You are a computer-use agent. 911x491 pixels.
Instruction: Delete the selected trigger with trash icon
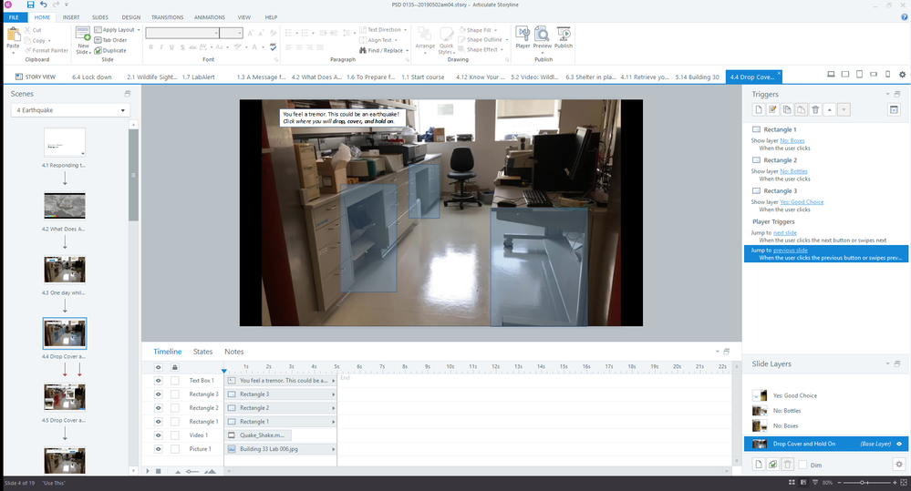point(815,110)
